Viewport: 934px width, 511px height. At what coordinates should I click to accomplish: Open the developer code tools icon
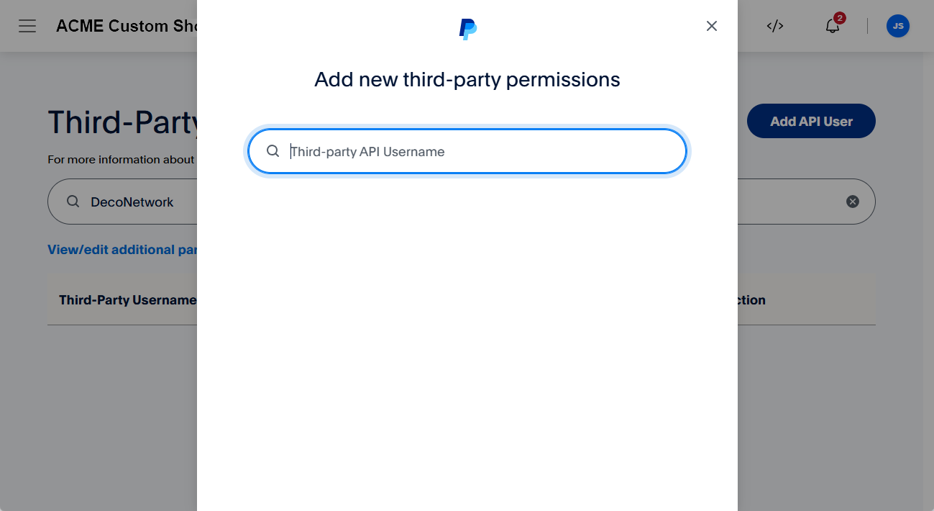coord(774,26)
